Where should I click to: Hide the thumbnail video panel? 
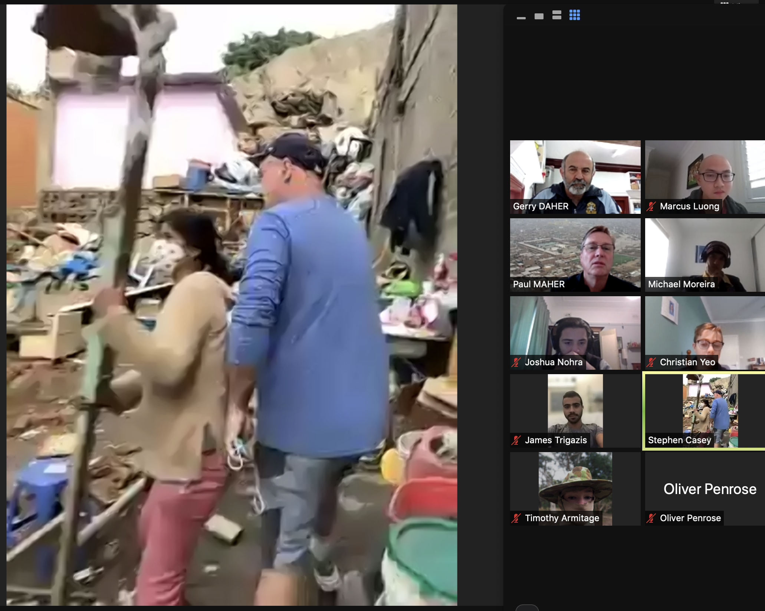click(521, 17)
